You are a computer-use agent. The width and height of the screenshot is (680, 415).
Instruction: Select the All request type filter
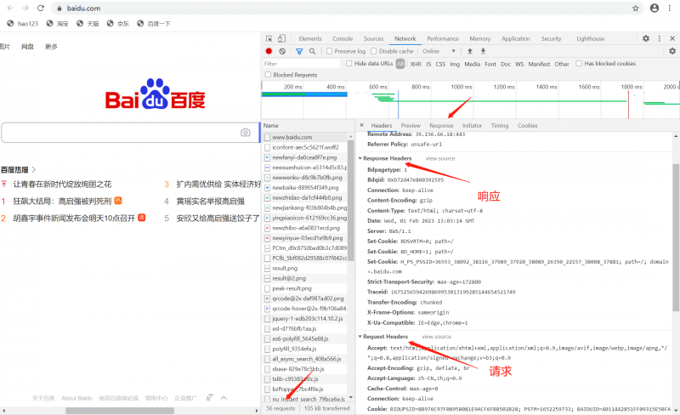click(x=400, y=64)
